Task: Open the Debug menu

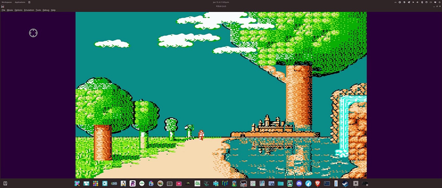Action: click(x=46, y=10)
